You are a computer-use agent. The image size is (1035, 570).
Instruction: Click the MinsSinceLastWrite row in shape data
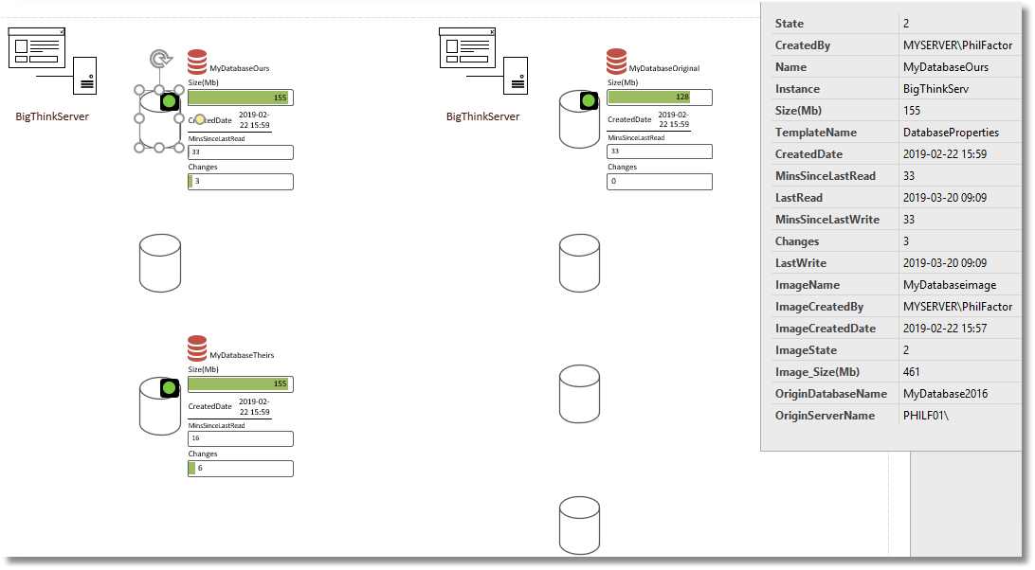tap(896, 219)
